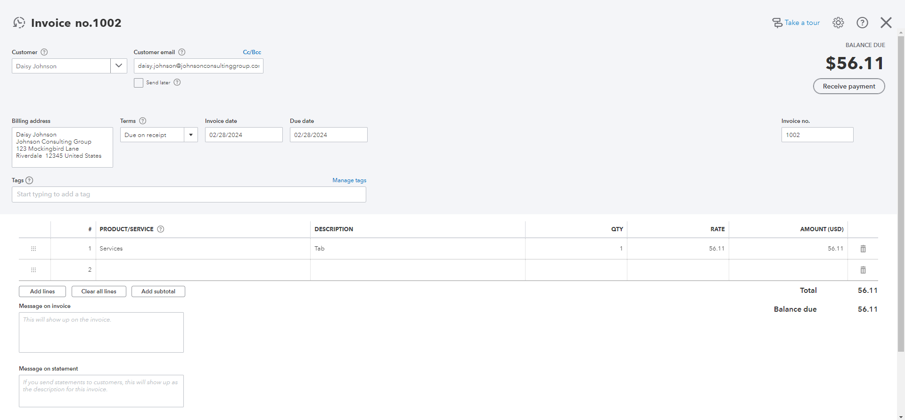Expand the Customer dropdown arrow
The height and width of the screenshot is (420, 905).
click(x=119, y=66)
